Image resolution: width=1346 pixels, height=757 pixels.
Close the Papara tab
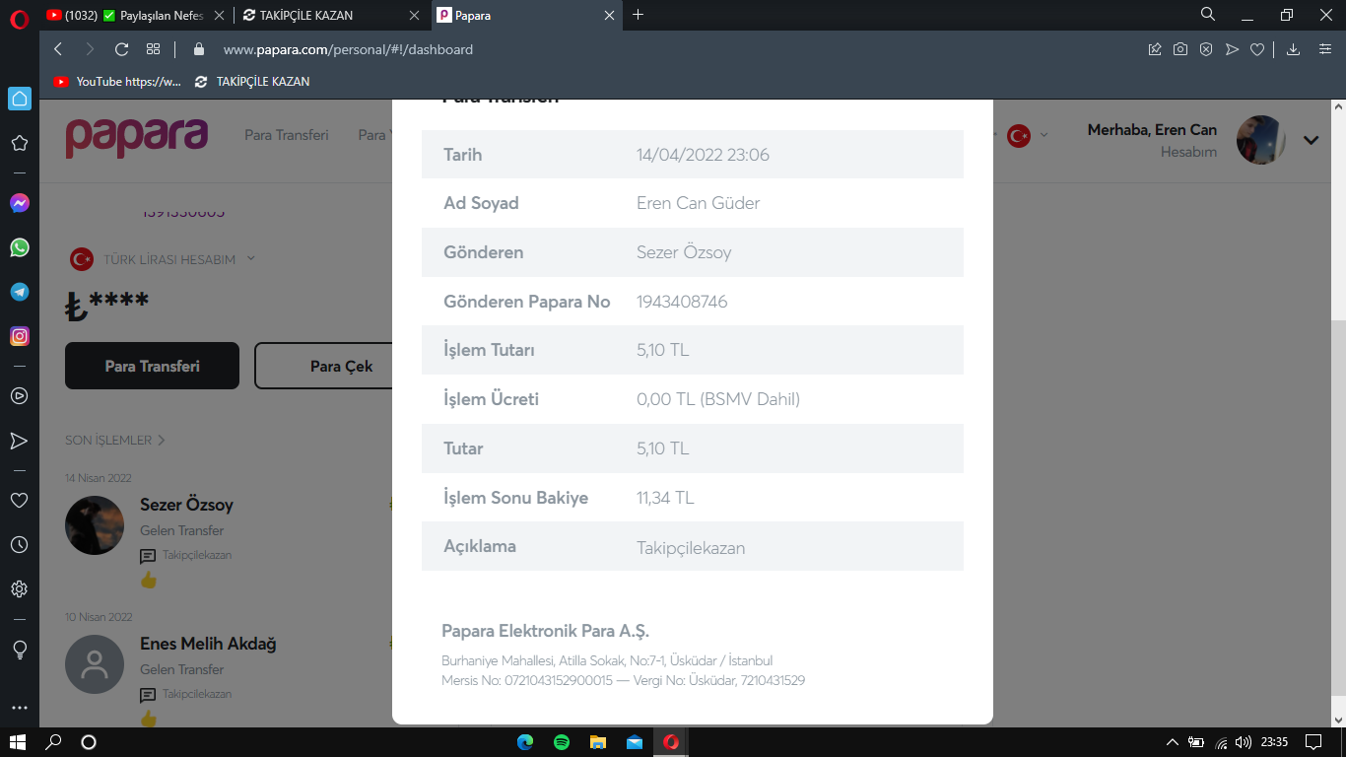point(609,16)
